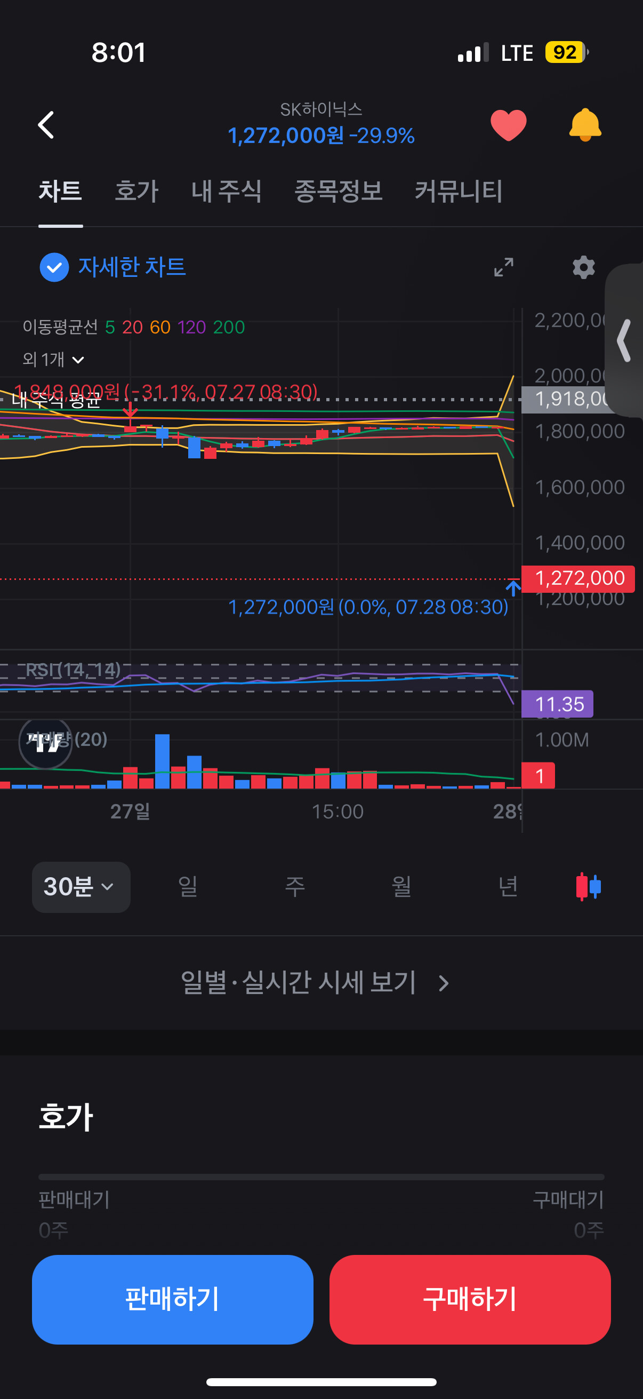Tap the TradingView logo on chart
643x1399 pixels.
(45, 742)
